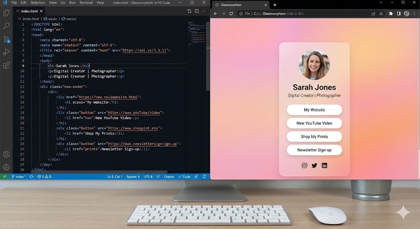420x229 pixels.
Task: Open the notifications bell in status bar
Action: pyautogui.click(x=204, y=177)
